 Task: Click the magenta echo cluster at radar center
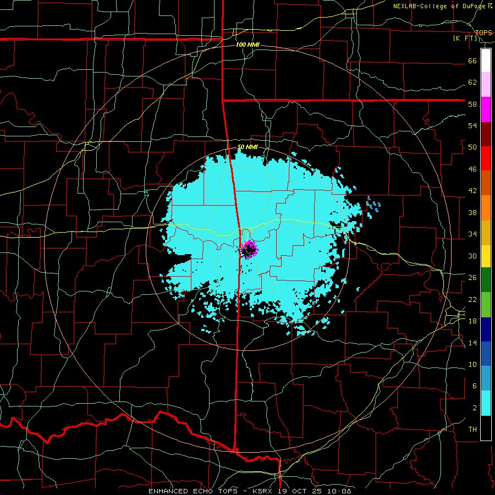pos(249,249)
